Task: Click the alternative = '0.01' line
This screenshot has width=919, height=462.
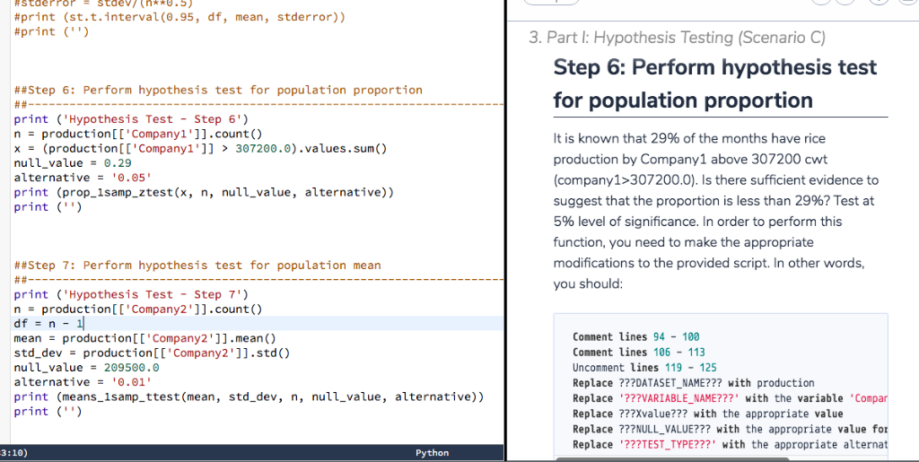Action: point(83,382)
